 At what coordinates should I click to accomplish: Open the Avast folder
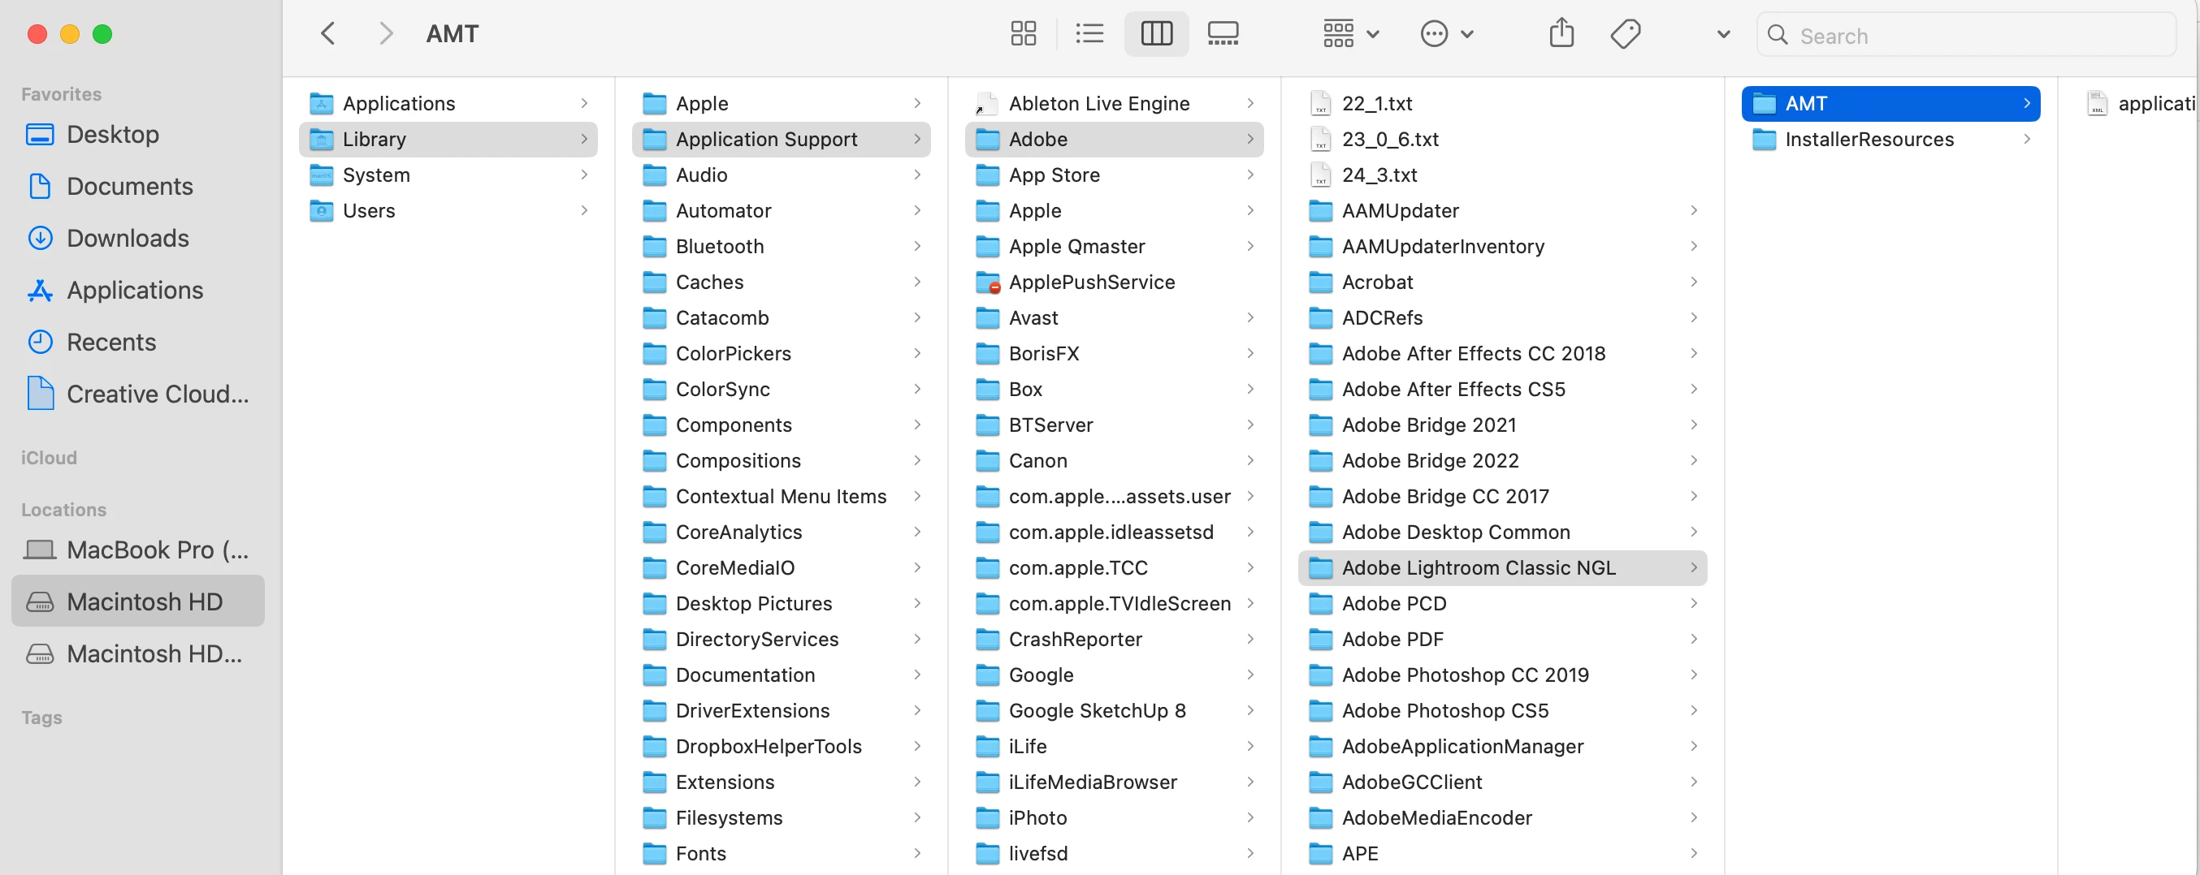[x=1114, y=318]
